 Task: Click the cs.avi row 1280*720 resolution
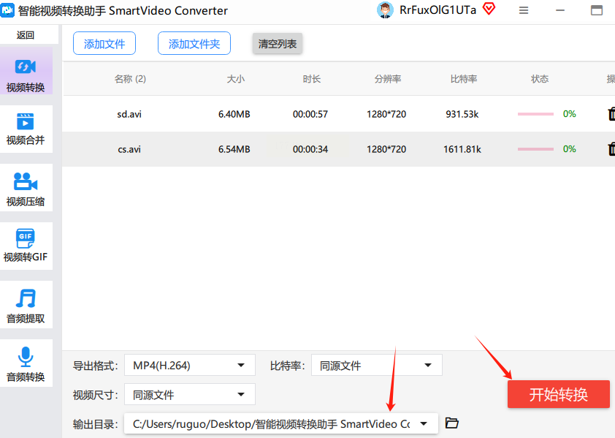[386, 149]
